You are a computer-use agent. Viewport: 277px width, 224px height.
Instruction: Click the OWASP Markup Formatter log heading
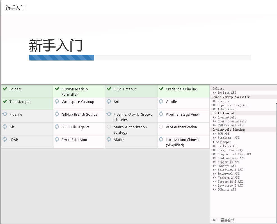[x=231, y=97]
